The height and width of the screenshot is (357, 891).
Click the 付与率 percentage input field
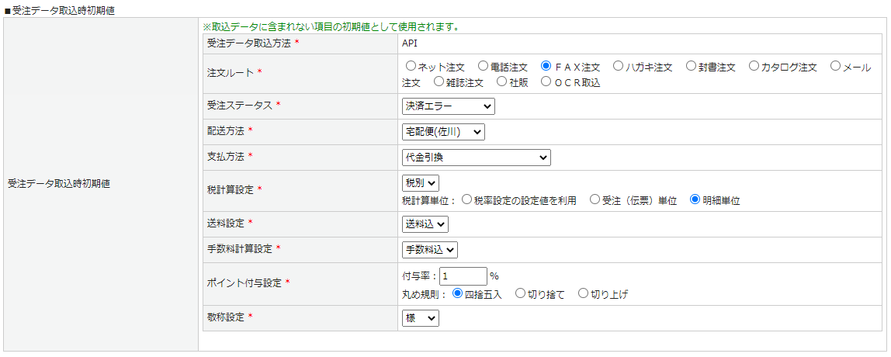point(463,276)
